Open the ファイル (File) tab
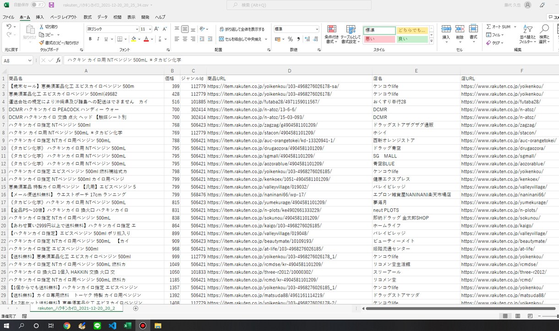The height and width of the screenshot is (331, 559). [x=8, y=17]
